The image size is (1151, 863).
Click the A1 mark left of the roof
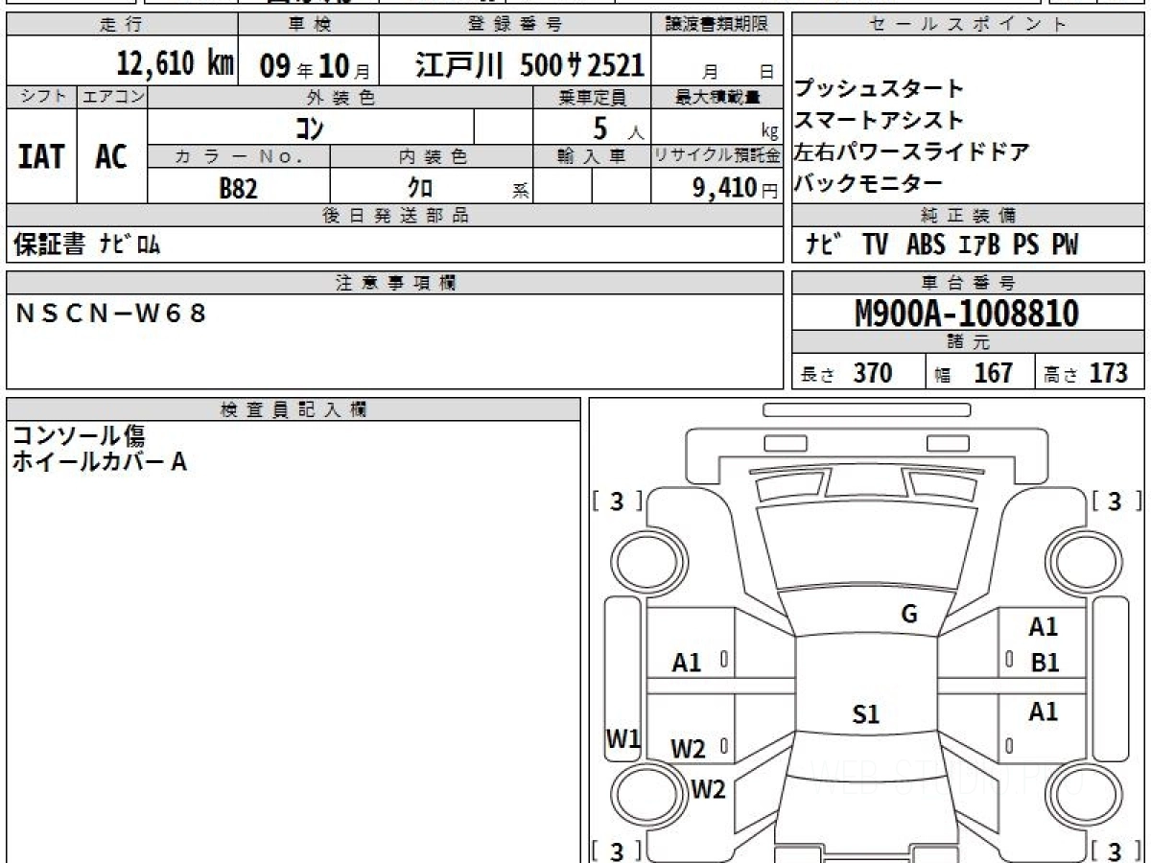687,662
